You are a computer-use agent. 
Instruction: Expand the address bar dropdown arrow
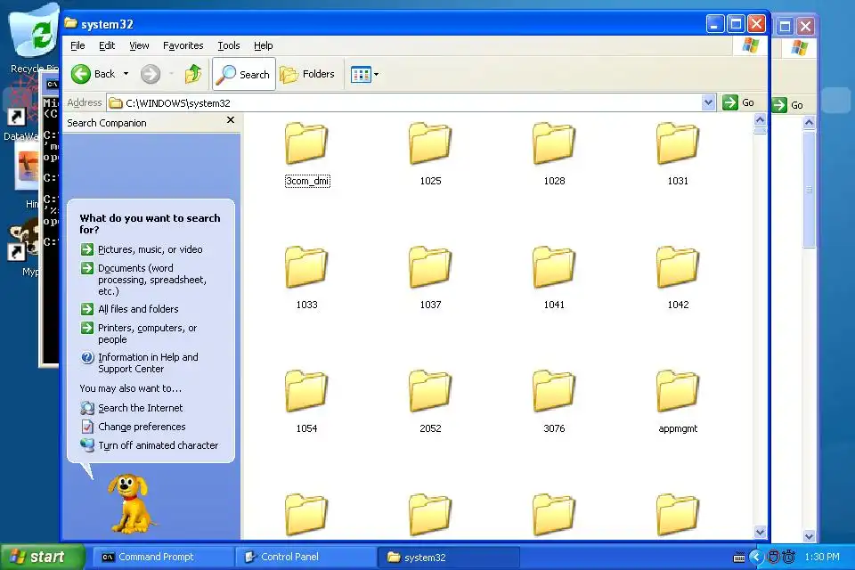pyautogui.click(x=708, y=102)
